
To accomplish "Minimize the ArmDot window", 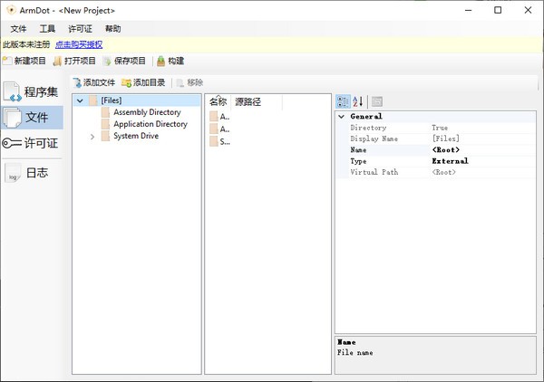I will tap(469, 10).
